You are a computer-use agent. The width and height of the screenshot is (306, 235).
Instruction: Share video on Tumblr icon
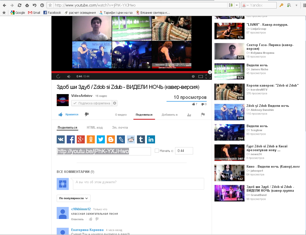coord(141,139)
